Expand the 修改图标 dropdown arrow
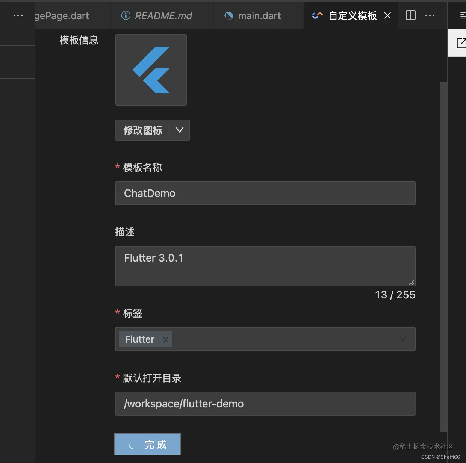466x463 pixels. (x=180, y=130)
